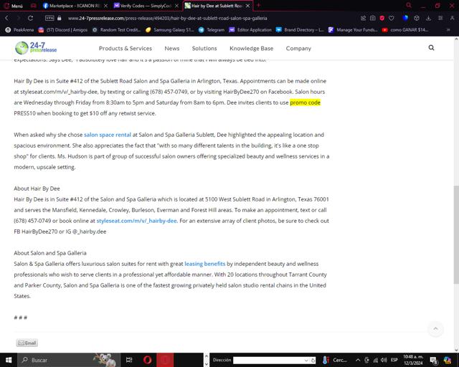Open the ad blocker shield icon
This screenshot has height=367, width=459.
click(x=382, y=18)
